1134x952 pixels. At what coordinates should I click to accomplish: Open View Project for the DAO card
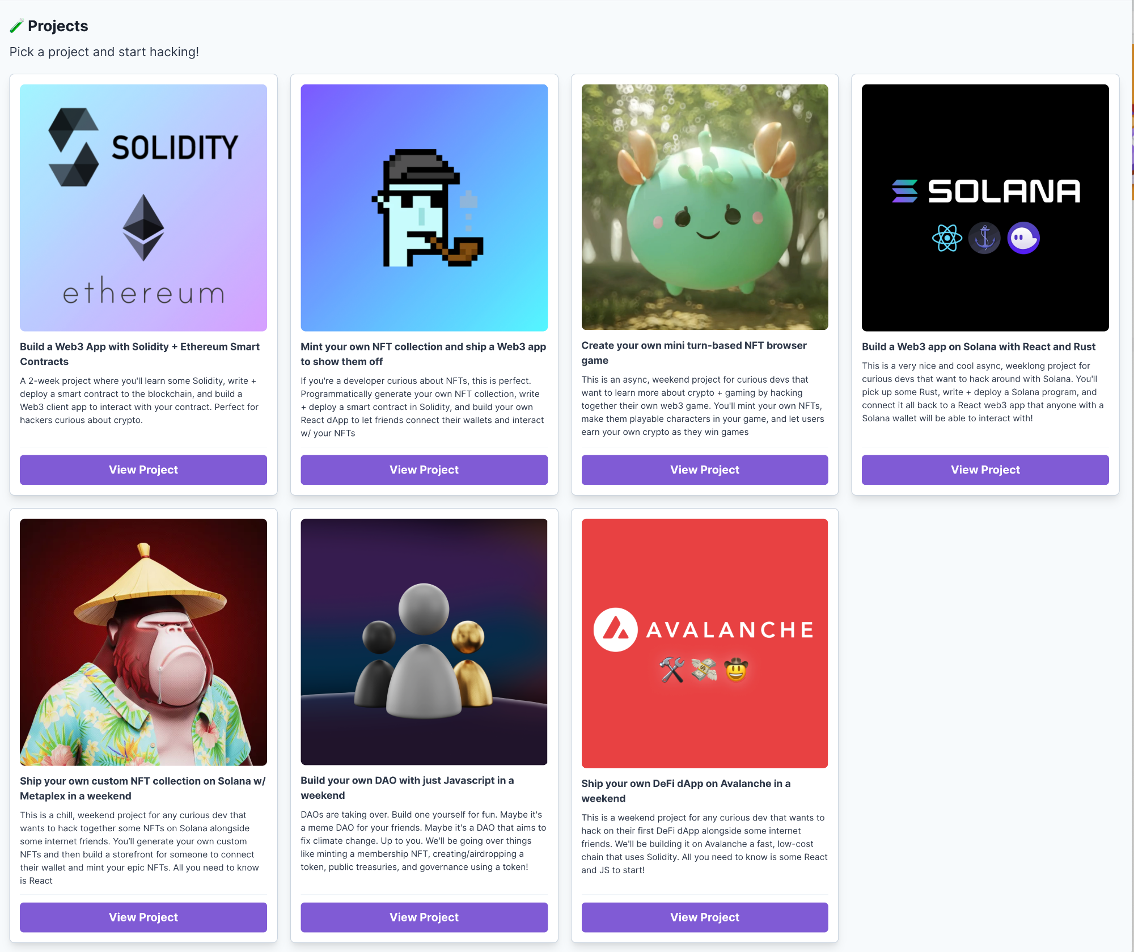(424, 917)
